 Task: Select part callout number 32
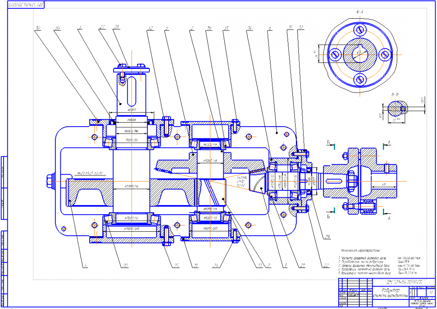151,28
